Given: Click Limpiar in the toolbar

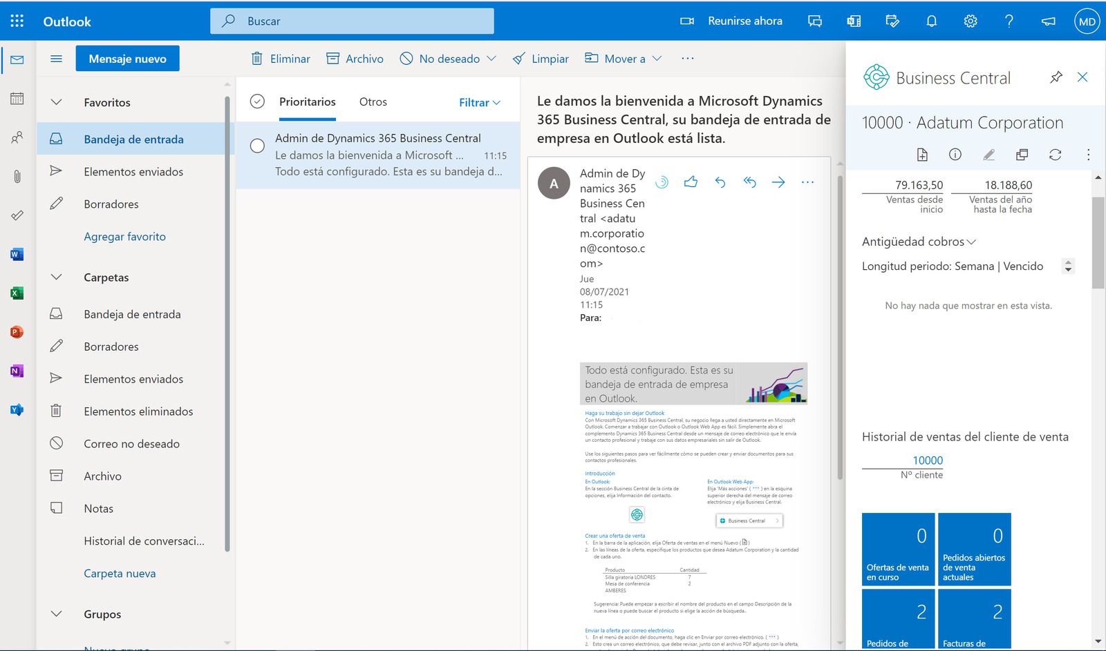Looking at the screenshot, I should pyautogui.click(x=541, y=59).
